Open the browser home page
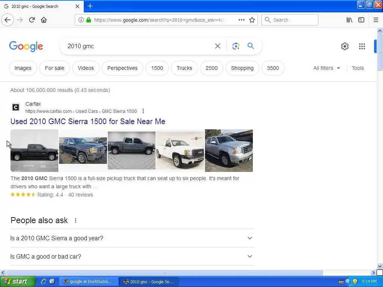 tap(44, 20)
